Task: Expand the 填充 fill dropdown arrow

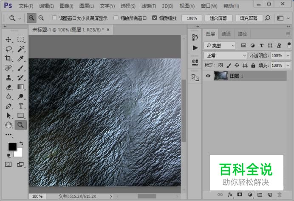Action: tap(288, 66)
